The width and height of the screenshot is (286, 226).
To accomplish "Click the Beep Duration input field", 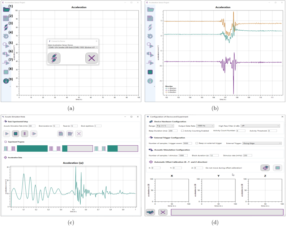I will tap(173, 131).
